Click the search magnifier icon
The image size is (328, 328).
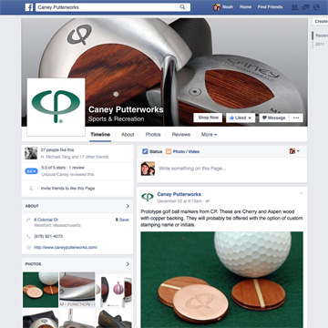(x=182, y=7)
